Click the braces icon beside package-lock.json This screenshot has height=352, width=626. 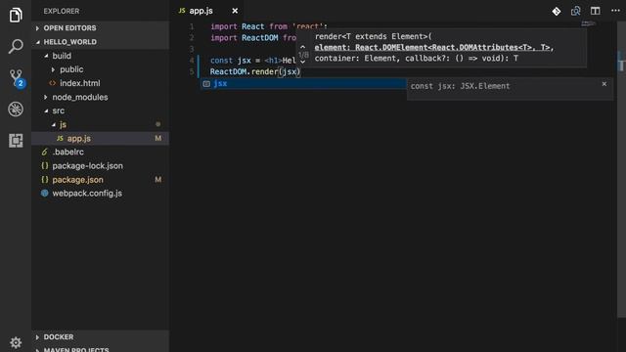click(45, 165)
